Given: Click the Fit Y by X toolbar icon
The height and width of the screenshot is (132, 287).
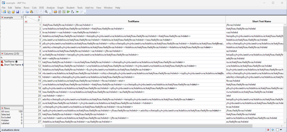Looking at the screenshot, I should pos(72,12).
